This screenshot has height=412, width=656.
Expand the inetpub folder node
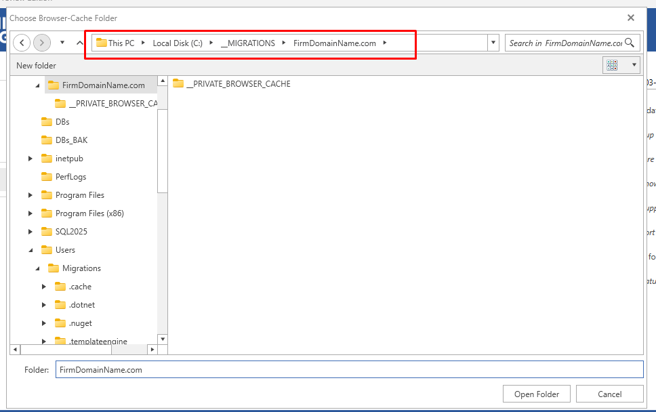pyautogui.click(x=30, y=159)
